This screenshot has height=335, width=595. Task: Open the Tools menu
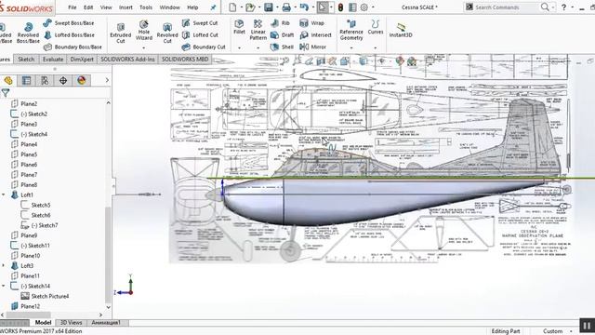point(146,7)
